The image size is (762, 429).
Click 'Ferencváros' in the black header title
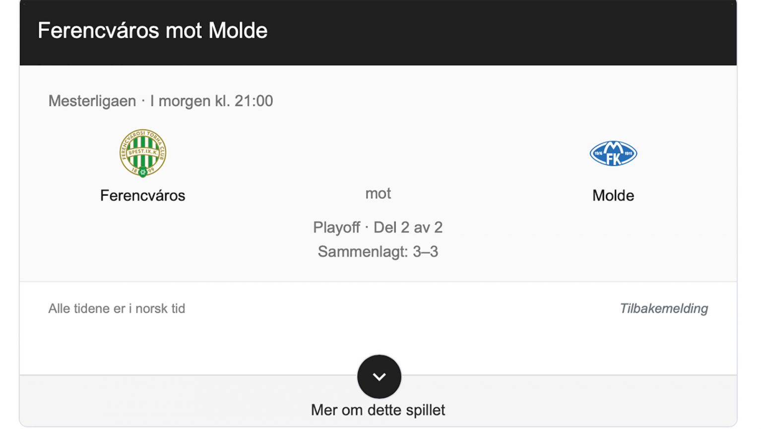coord(98,31)
